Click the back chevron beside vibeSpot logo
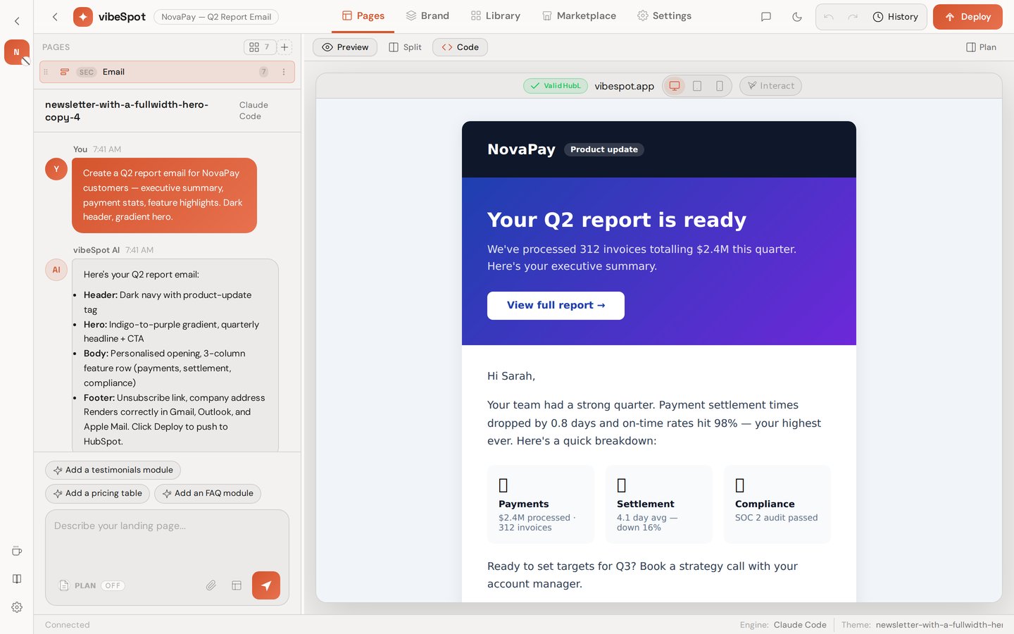1014x634 pixels. tap(55, 17)
